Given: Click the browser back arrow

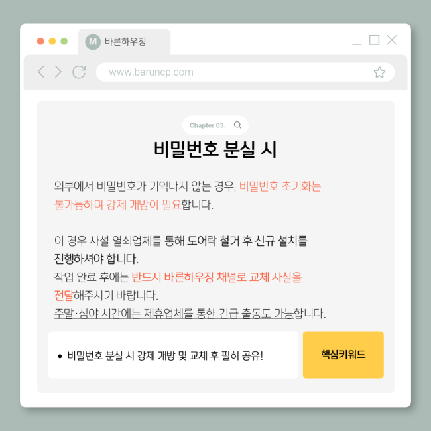Looking at the screenshot, I should click(x=41, y=72).
